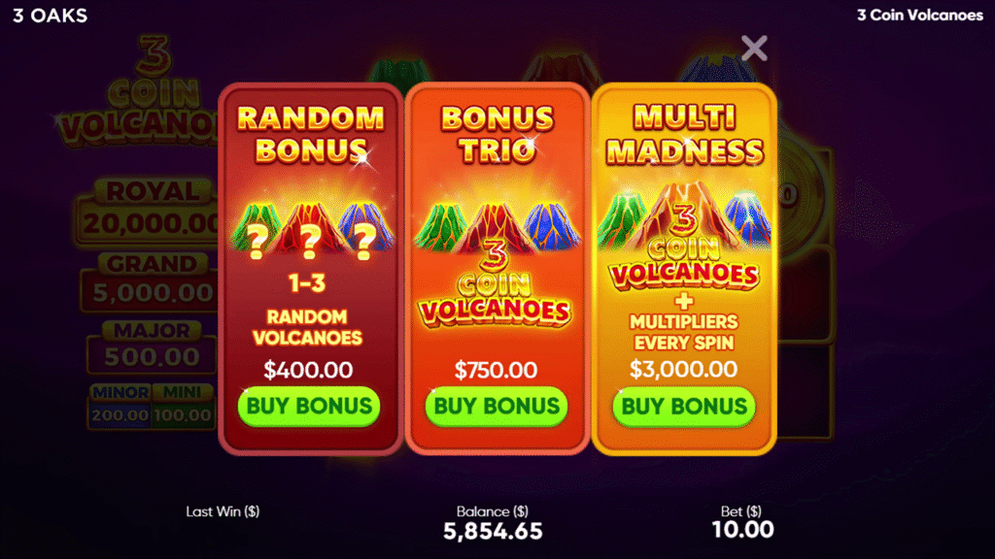Click the Bet amount 10.00
The height and width of the screenshot is (559, 995).
click(x=742, y=530)
